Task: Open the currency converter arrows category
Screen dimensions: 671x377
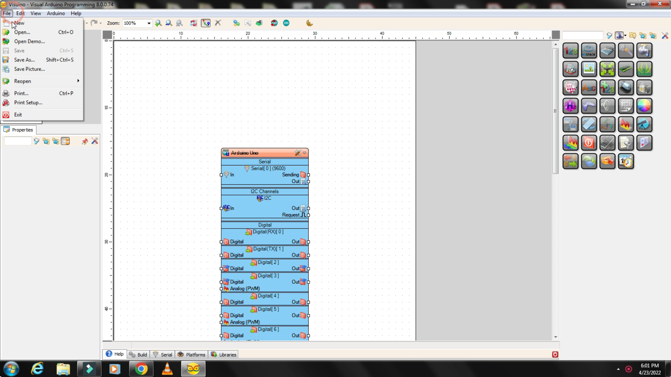Action: 570,161
